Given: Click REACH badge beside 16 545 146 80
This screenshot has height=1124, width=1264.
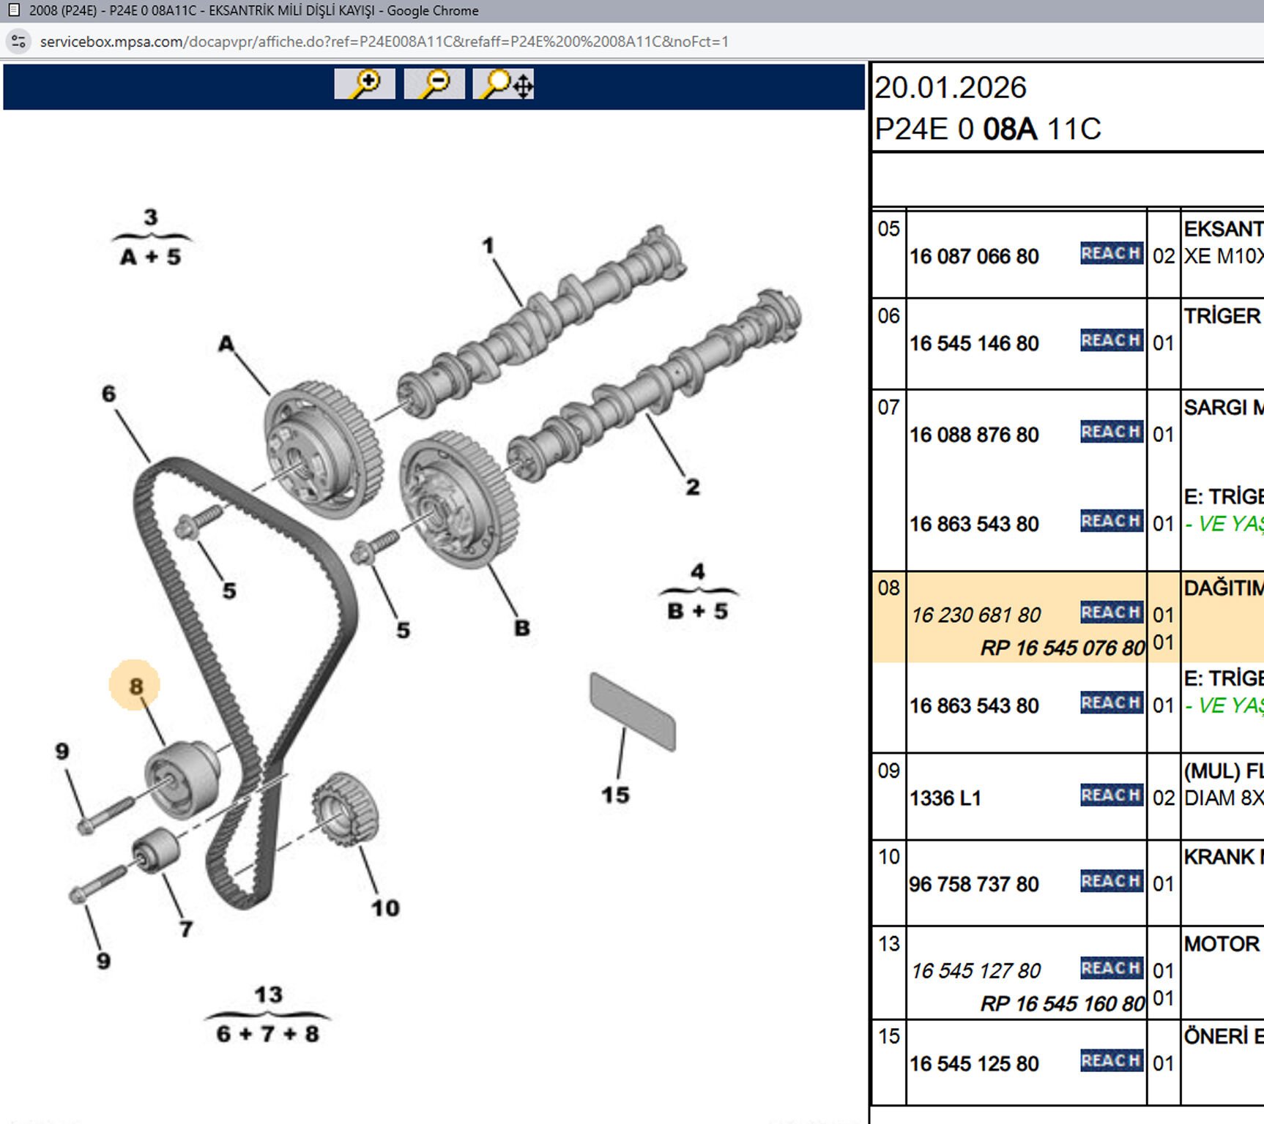Looking at the screenshot, I should (x=1111, y=340).
